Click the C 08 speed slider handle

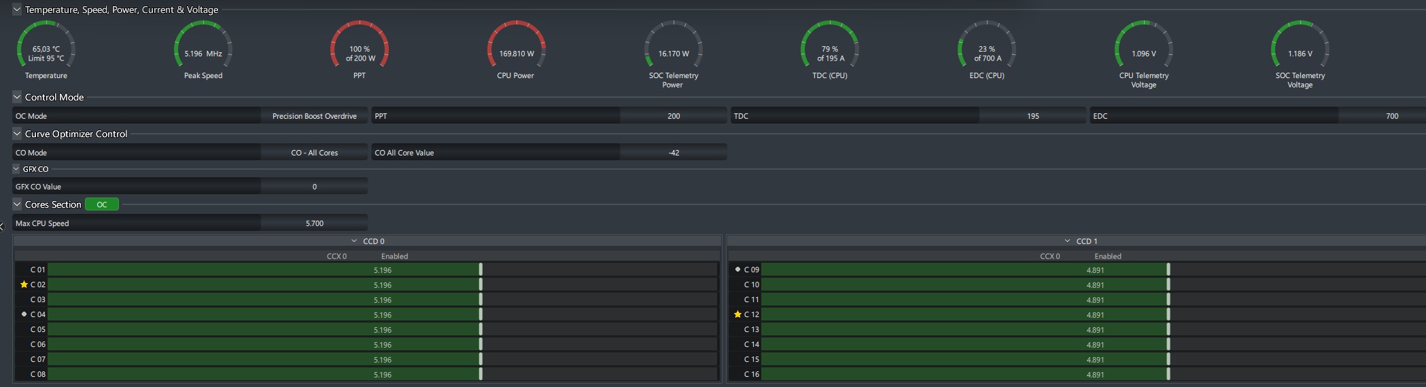tap(481, 374)
